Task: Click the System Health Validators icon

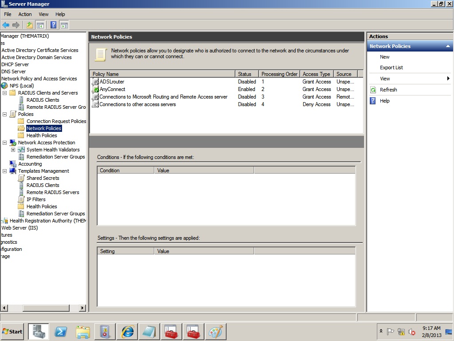Action: 21,150
